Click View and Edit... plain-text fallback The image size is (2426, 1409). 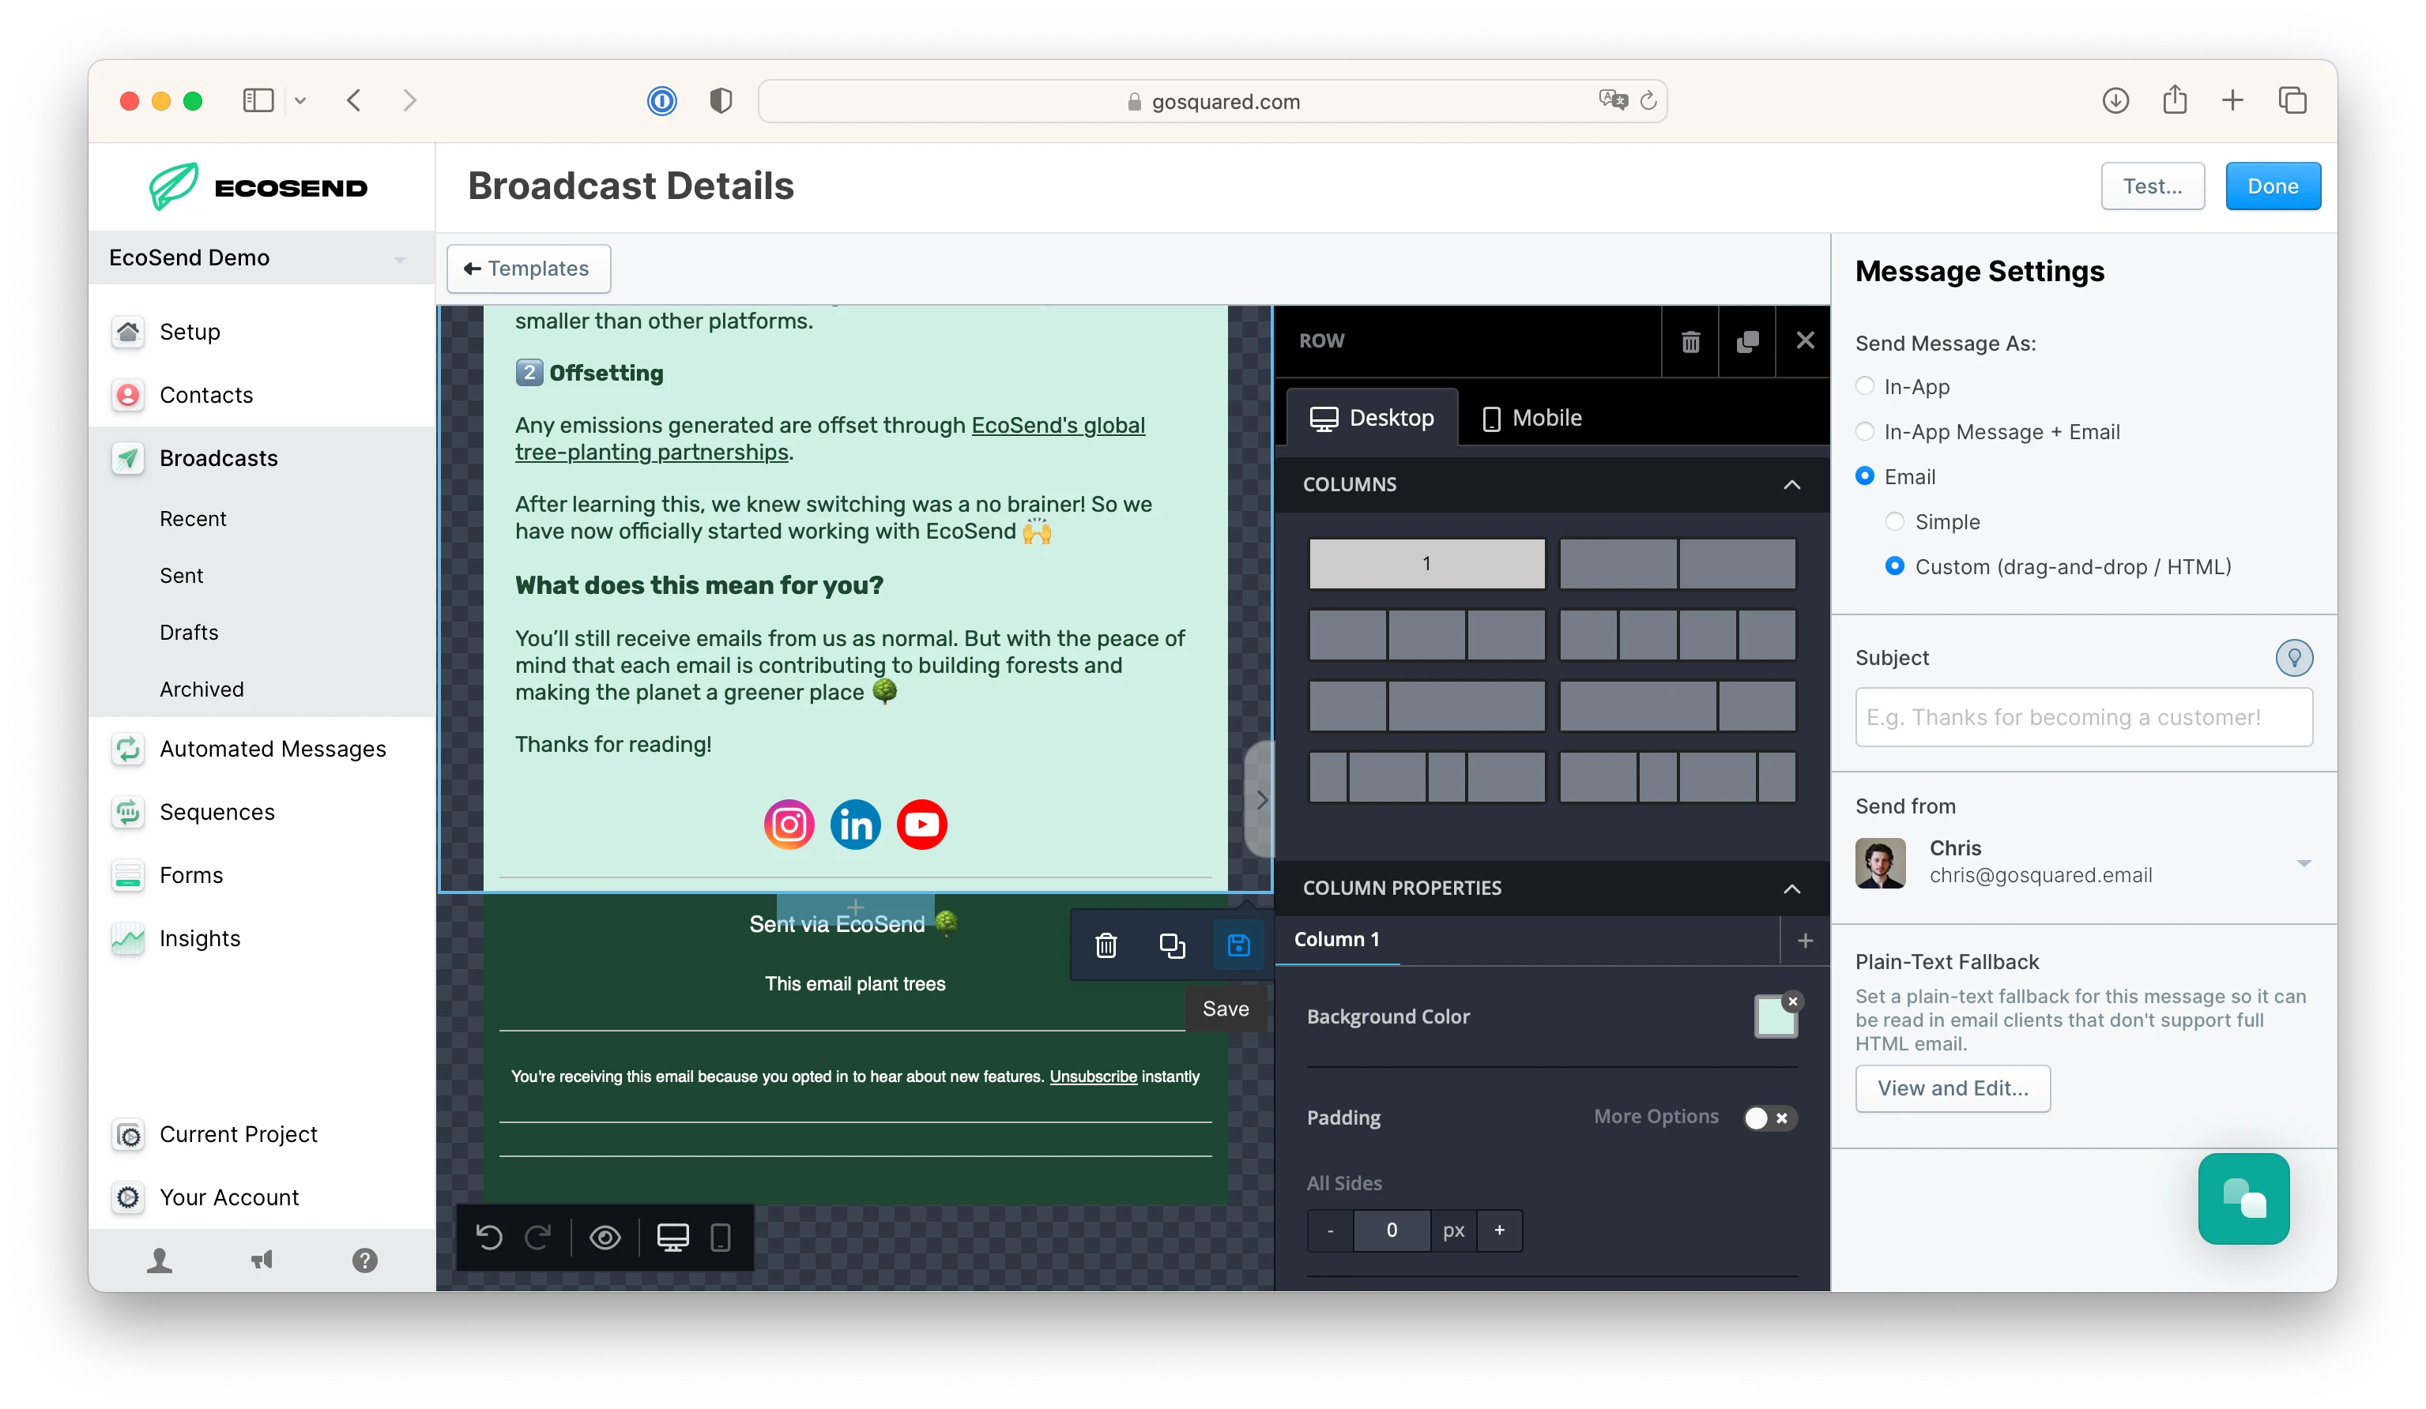[1953, 1088]
